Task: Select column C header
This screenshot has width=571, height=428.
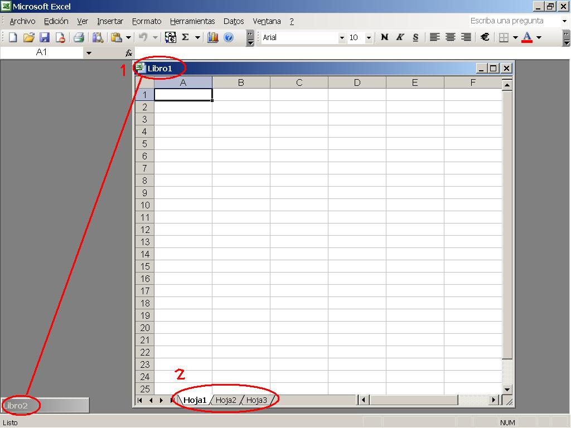Action: pyautogui.click(x=299, y=82)
